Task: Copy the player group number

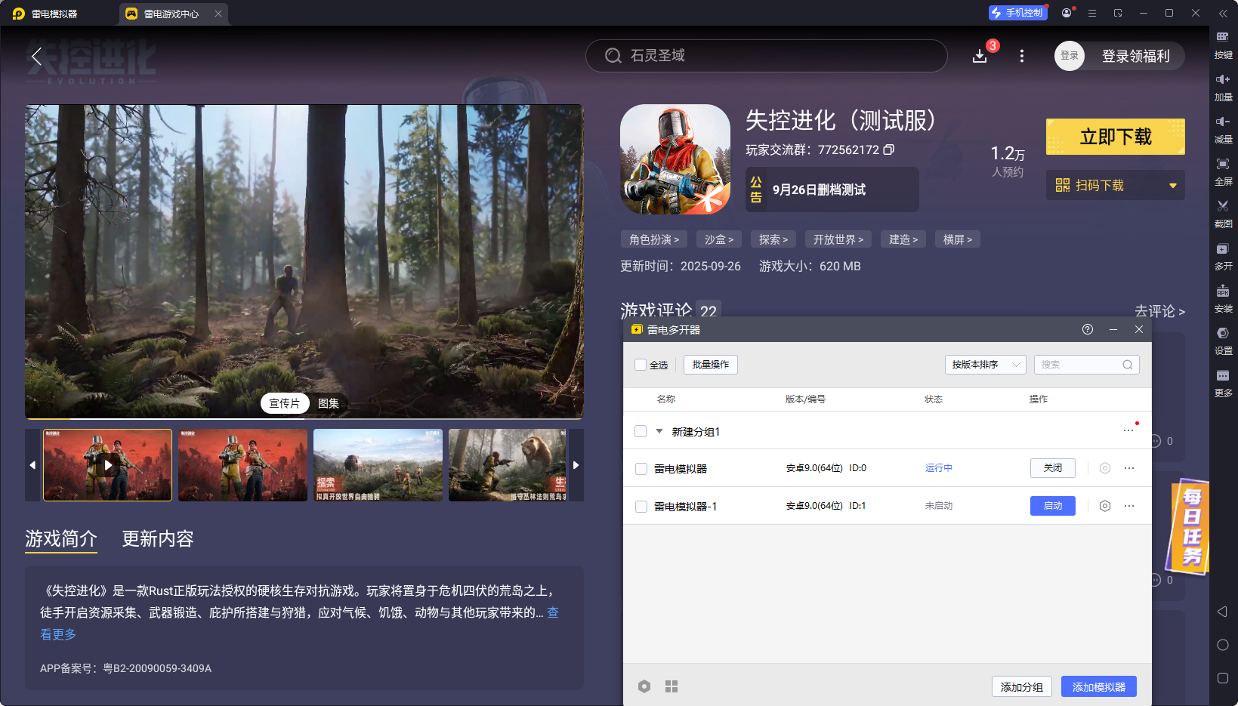Action: (x=889, y=150)
